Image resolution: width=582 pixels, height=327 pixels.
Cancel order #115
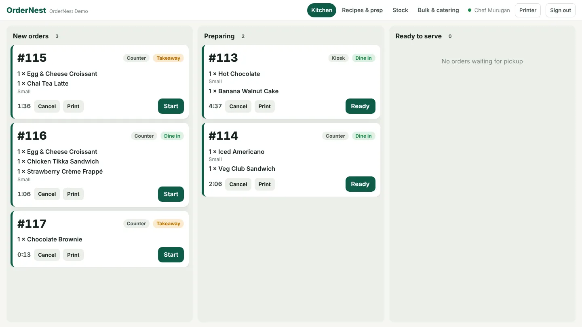point(47,106)
